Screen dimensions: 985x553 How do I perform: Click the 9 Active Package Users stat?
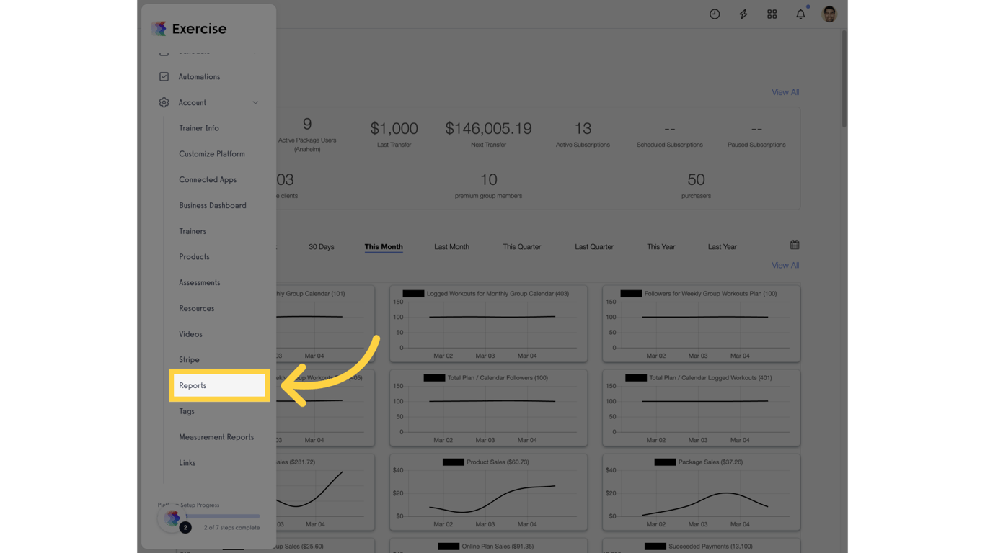pyautogui.click(x=307, y=135)
